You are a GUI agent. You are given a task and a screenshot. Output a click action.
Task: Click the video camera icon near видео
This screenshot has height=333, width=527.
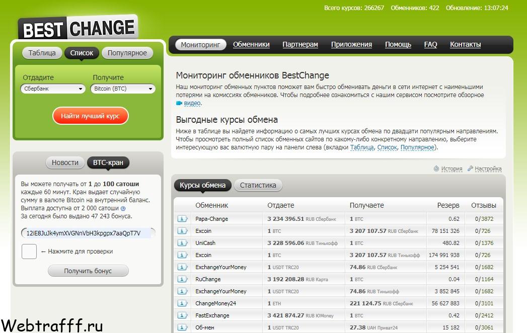(x=179, y=103)
